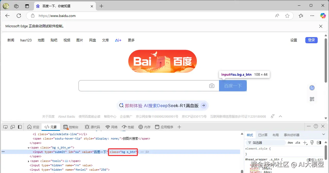This screenshot has height=173, width=329.
Task: Switch to the 内存 tab
Action: 145,127
